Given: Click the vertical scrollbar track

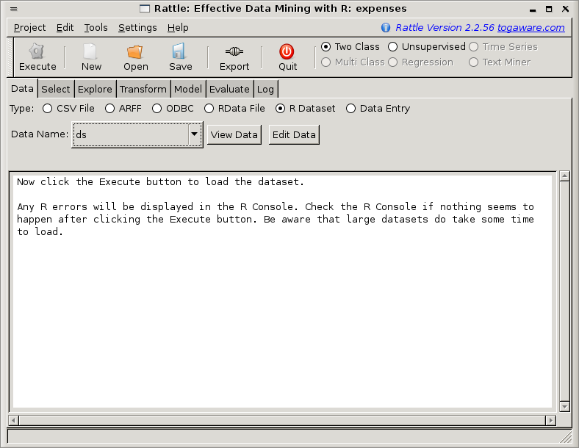Looking at the screenshot, I should pyautogui.click(x=564, y=291).
